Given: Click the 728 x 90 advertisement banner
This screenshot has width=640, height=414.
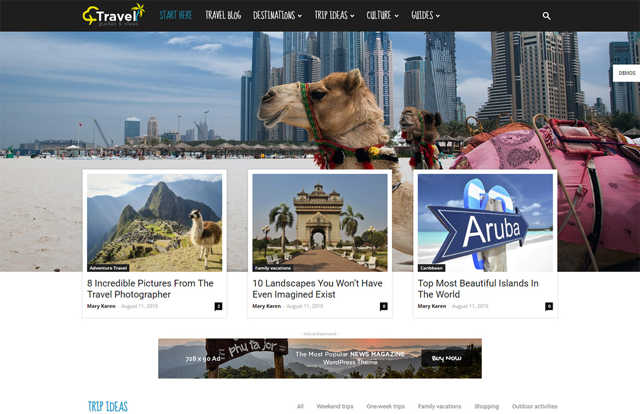Looking at the screenshot, I should (320, 359).
